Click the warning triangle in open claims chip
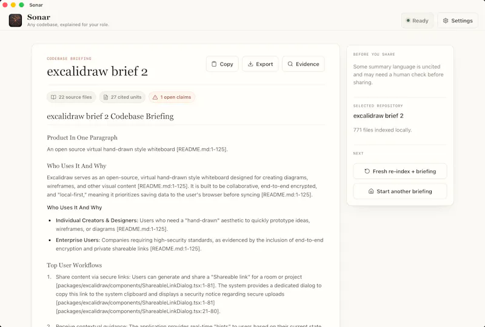The image size is (485, 327). point(155,97)
